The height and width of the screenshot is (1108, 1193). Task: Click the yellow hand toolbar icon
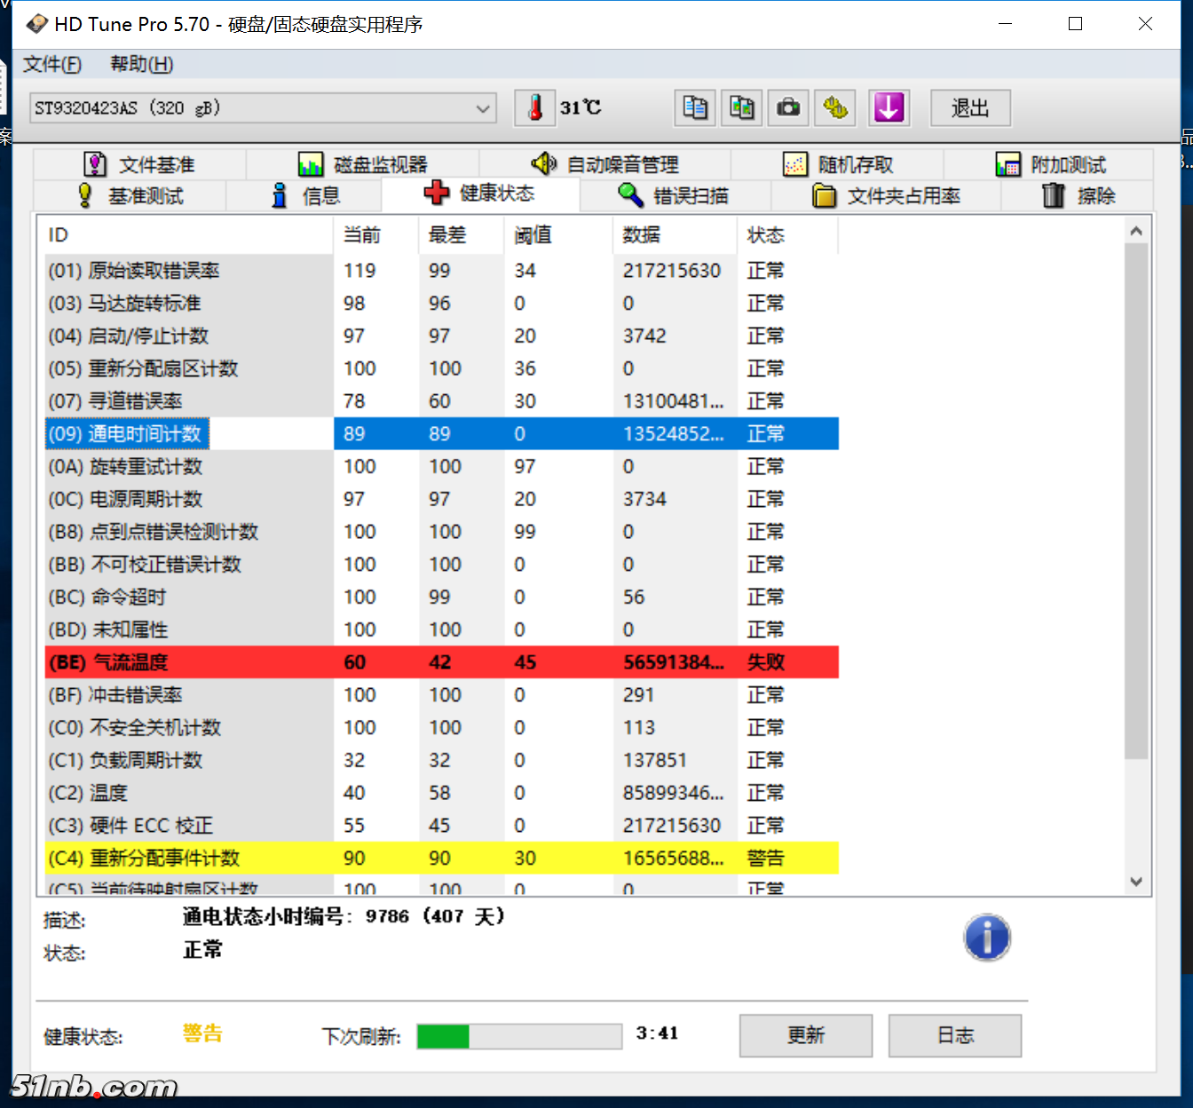[834, 107]
